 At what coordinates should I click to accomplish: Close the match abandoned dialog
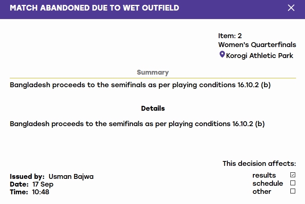coord(291,8)
